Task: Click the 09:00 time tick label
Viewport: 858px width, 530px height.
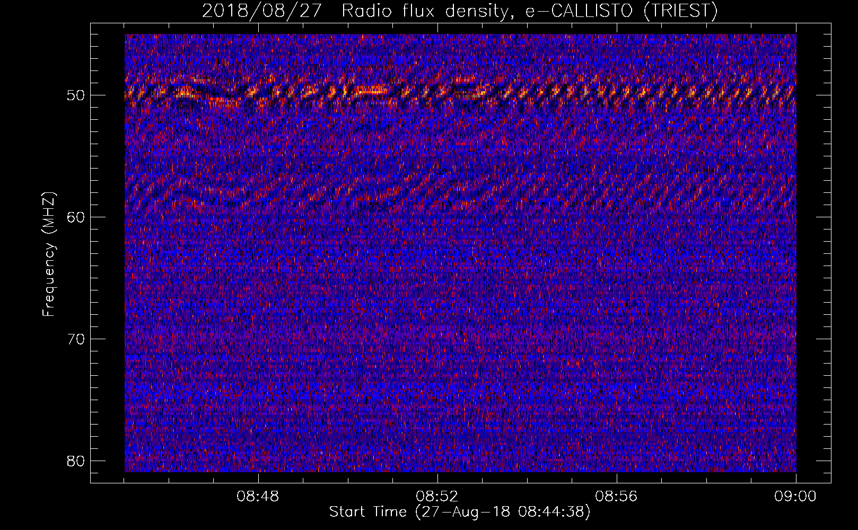Action: pyautogui.click(x=796, y=497)
